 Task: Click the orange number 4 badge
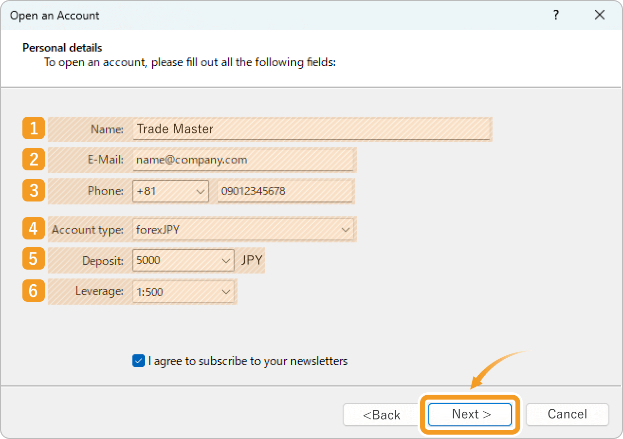coord(34,229)
